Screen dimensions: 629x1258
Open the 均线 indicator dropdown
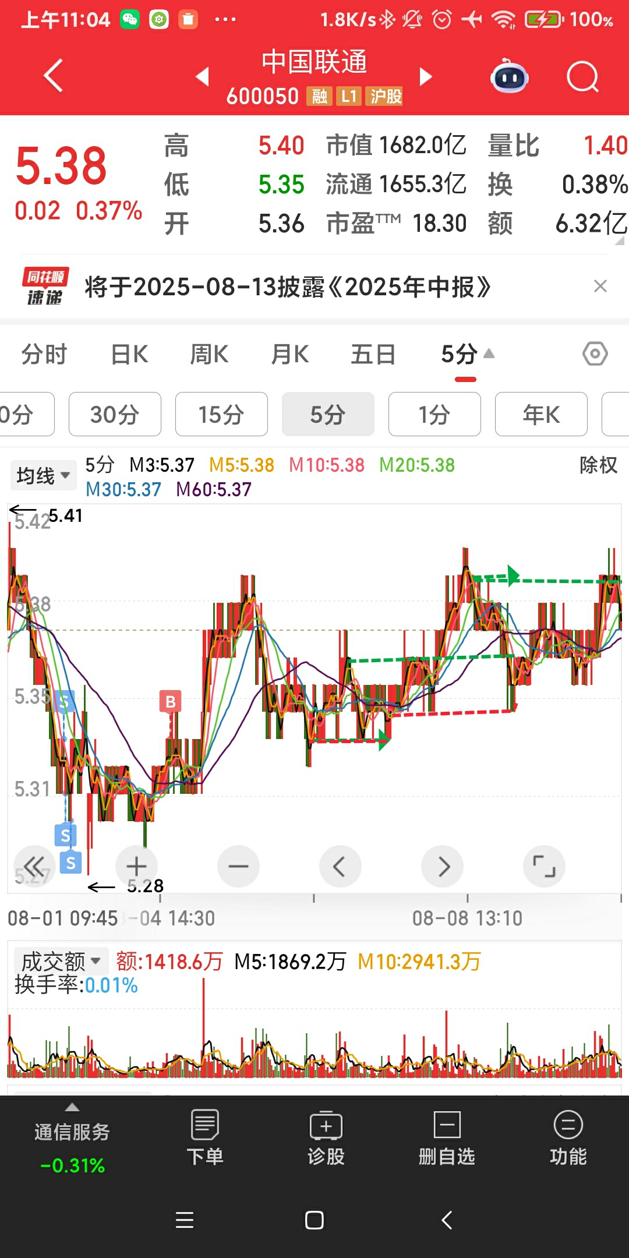click(x=43, y=475)
